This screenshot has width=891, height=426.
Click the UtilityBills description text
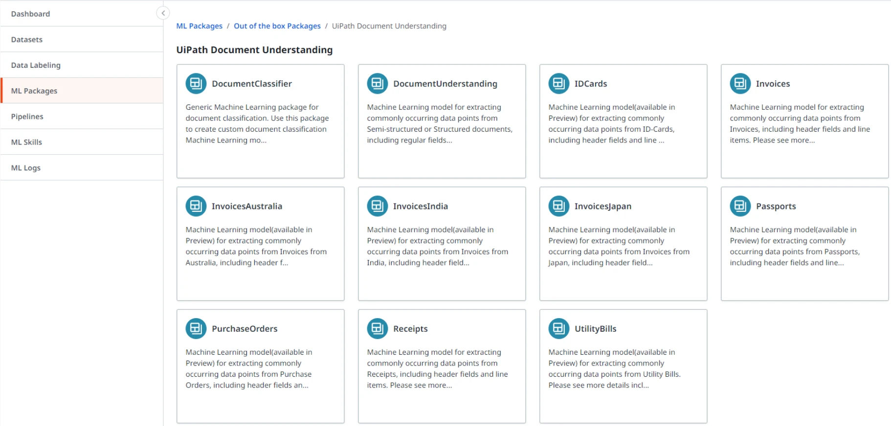tap(615, 368)
